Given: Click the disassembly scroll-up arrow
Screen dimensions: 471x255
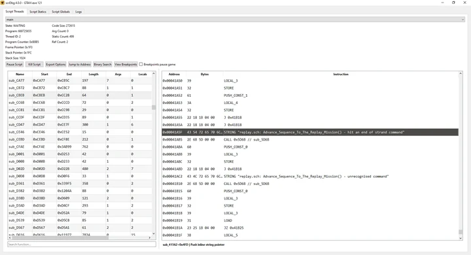Looking at the screenshot, I should [461, 74].
